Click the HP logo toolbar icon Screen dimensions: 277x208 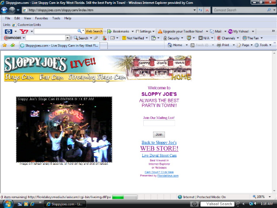tap(8, 32)
